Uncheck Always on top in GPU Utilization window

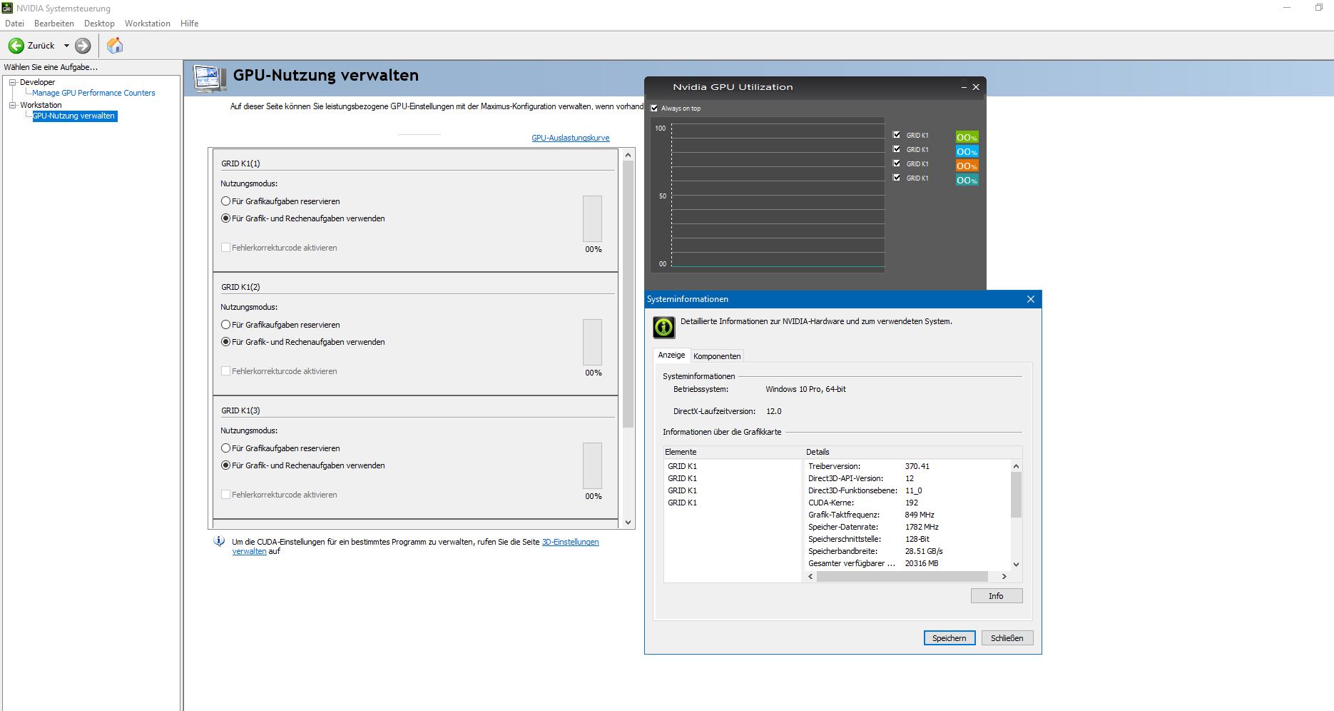[x=654, y=109]
